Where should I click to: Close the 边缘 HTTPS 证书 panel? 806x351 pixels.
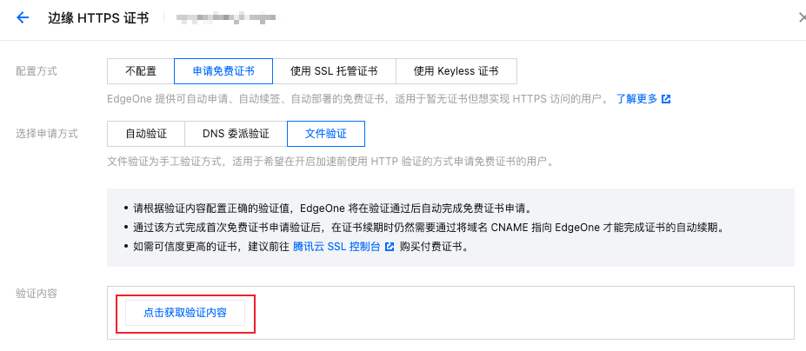click(802, 18)
